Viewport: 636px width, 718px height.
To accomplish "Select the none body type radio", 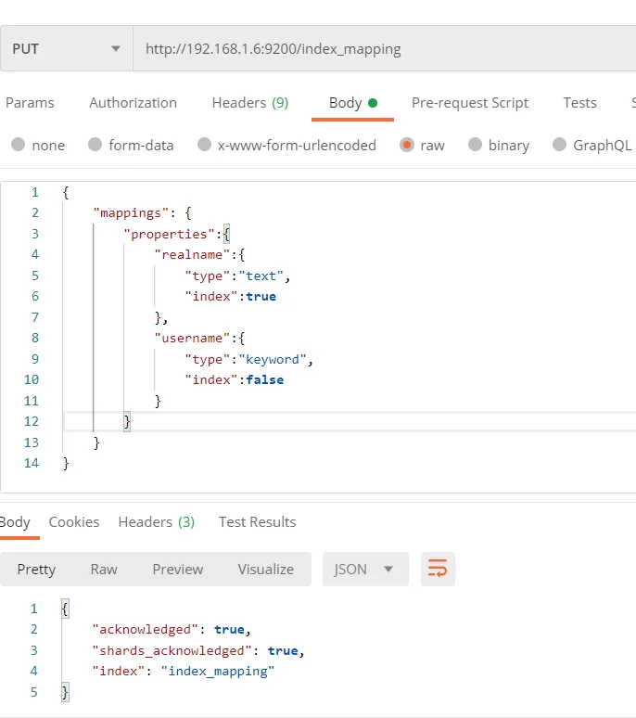I will 19,145.
